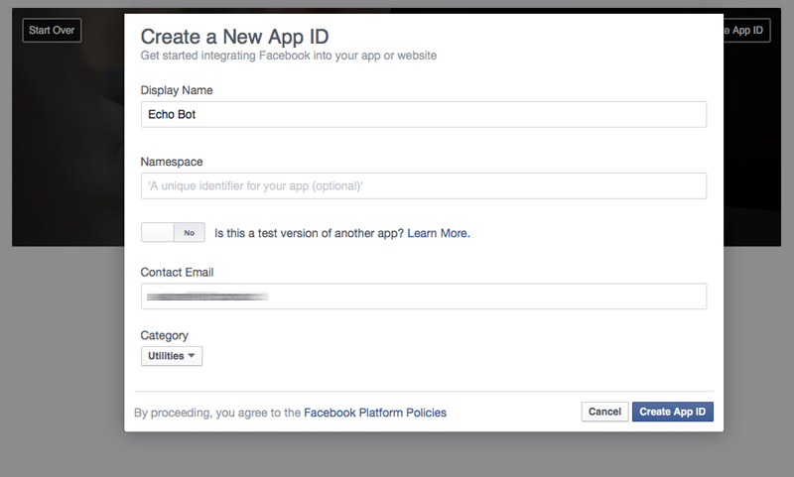
Task: Open the Learn More link
Action: (x=439, y=233)
